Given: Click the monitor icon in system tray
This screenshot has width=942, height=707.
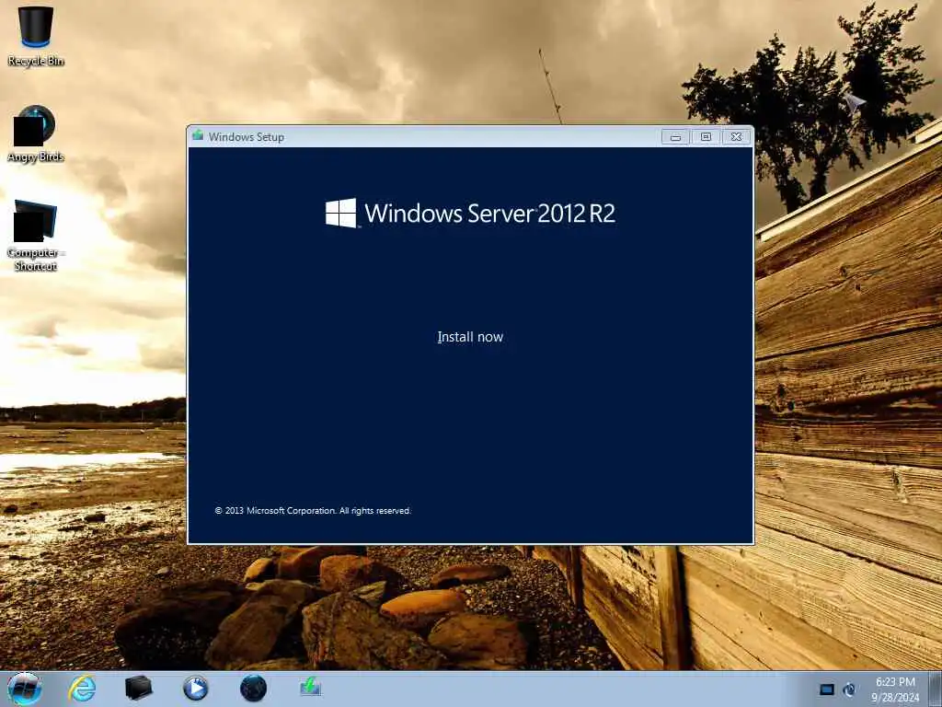Looking at the screenshot, I should [x=827, y=690].
